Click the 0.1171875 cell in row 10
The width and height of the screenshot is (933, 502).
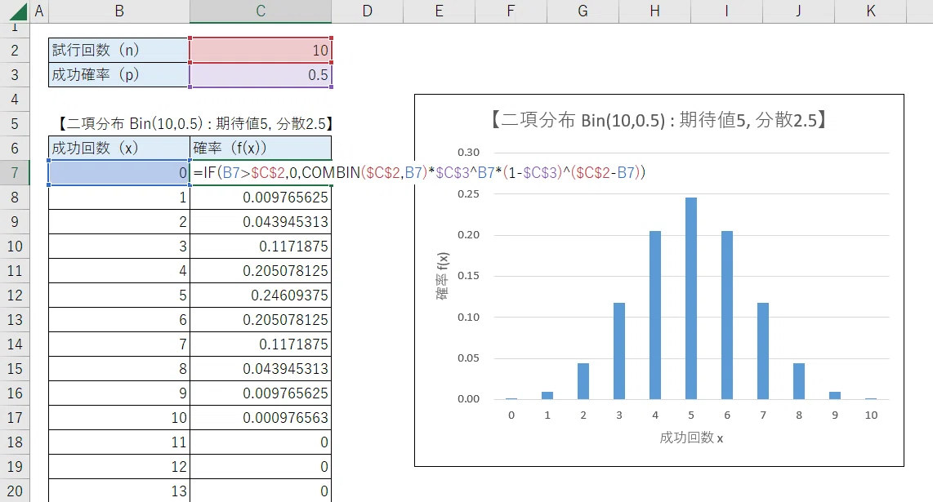point(261,247)
